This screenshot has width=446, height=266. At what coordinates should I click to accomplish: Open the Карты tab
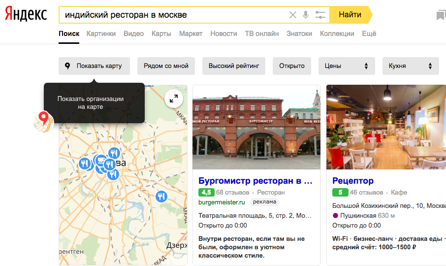point(161,33)
